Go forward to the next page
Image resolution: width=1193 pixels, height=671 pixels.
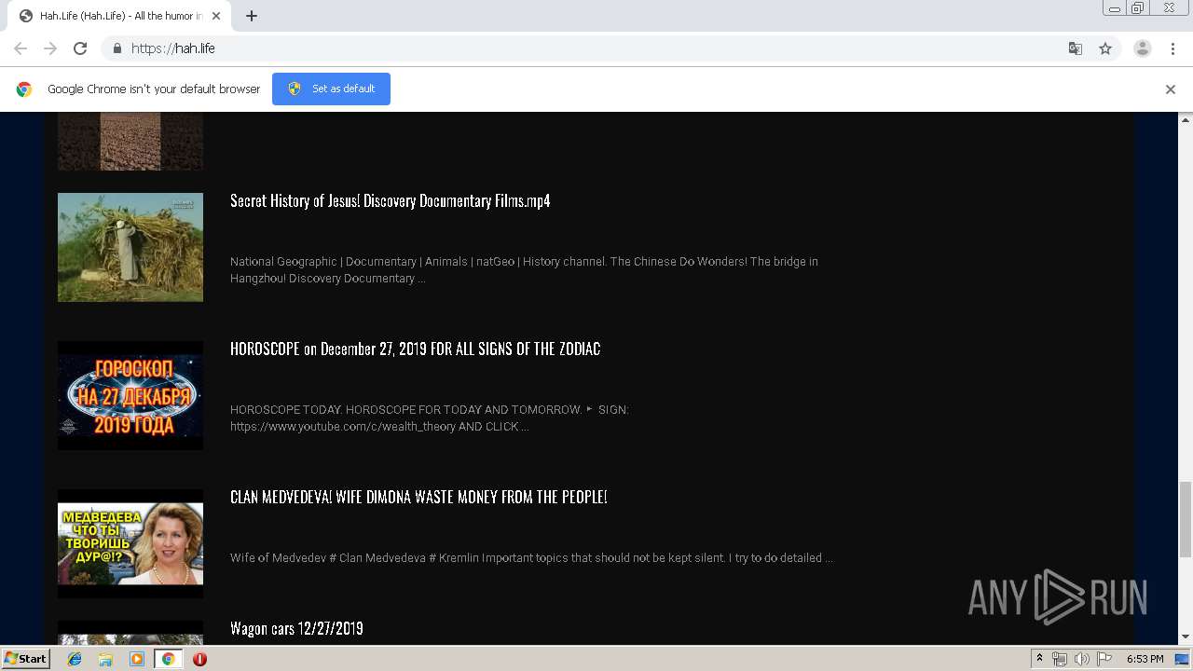[50, 48]
